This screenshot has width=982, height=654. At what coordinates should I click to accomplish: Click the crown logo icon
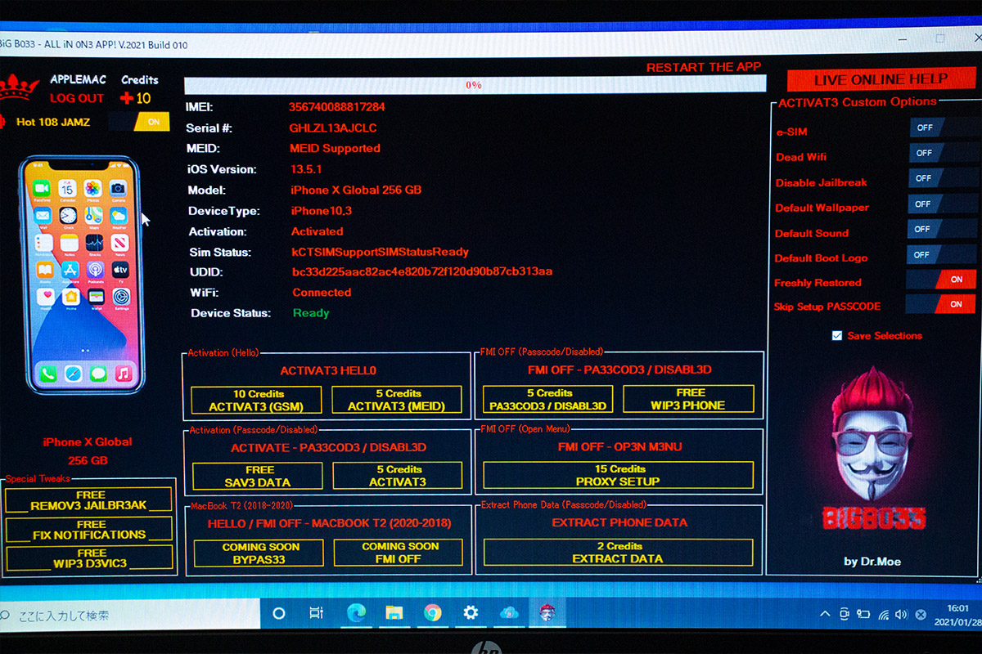point(20,87)
